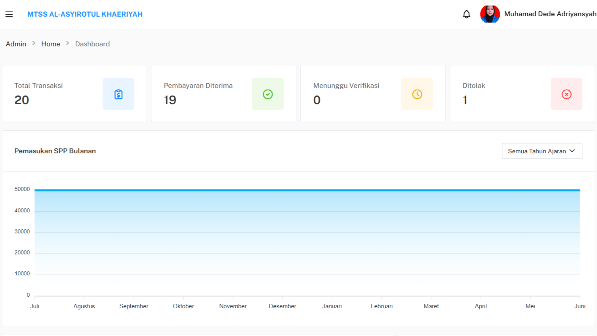597x336 pixels.
Task: Click the November label on chart axis
Action: [233, 306]
